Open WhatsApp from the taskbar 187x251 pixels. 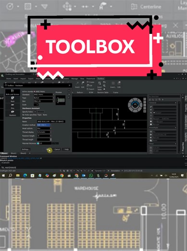tap(91, 176)
